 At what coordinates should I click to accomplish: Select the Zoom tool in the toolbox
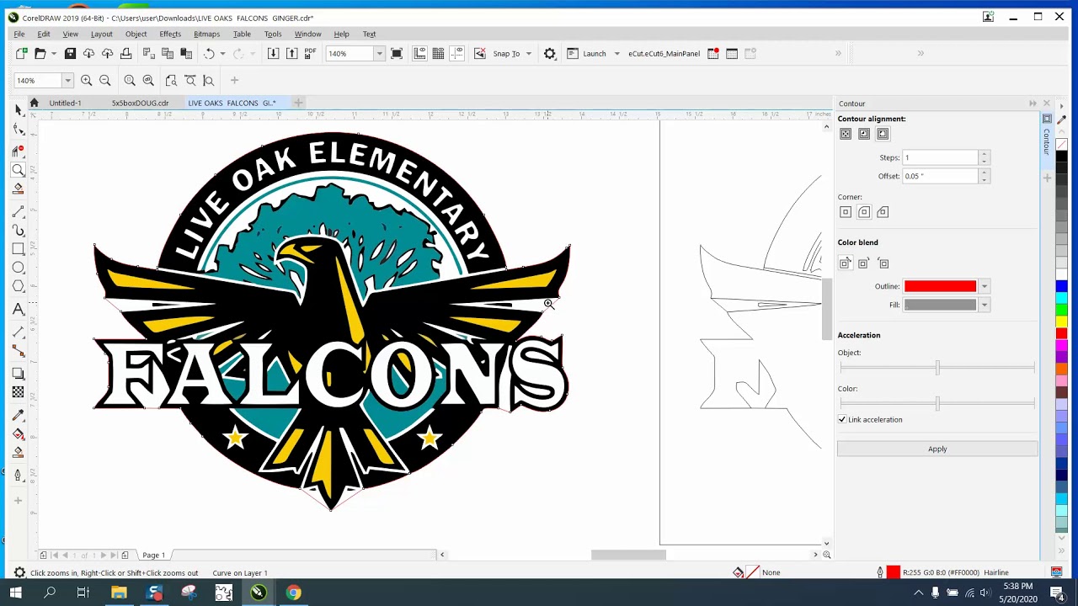pyautogui.click(x=19, y=169)
